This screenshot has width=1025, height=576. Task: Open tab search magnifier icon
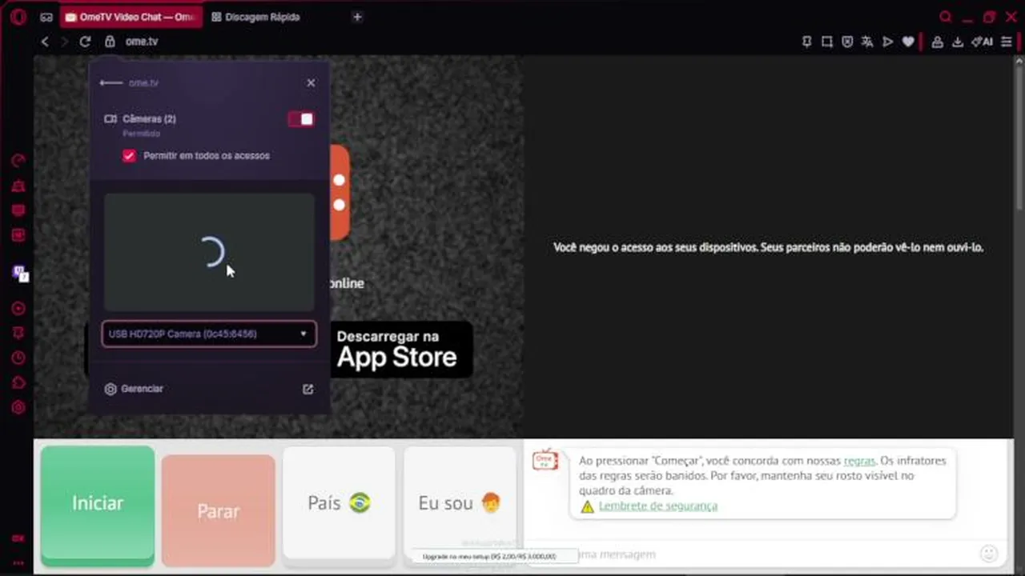(x=946, y=17)
